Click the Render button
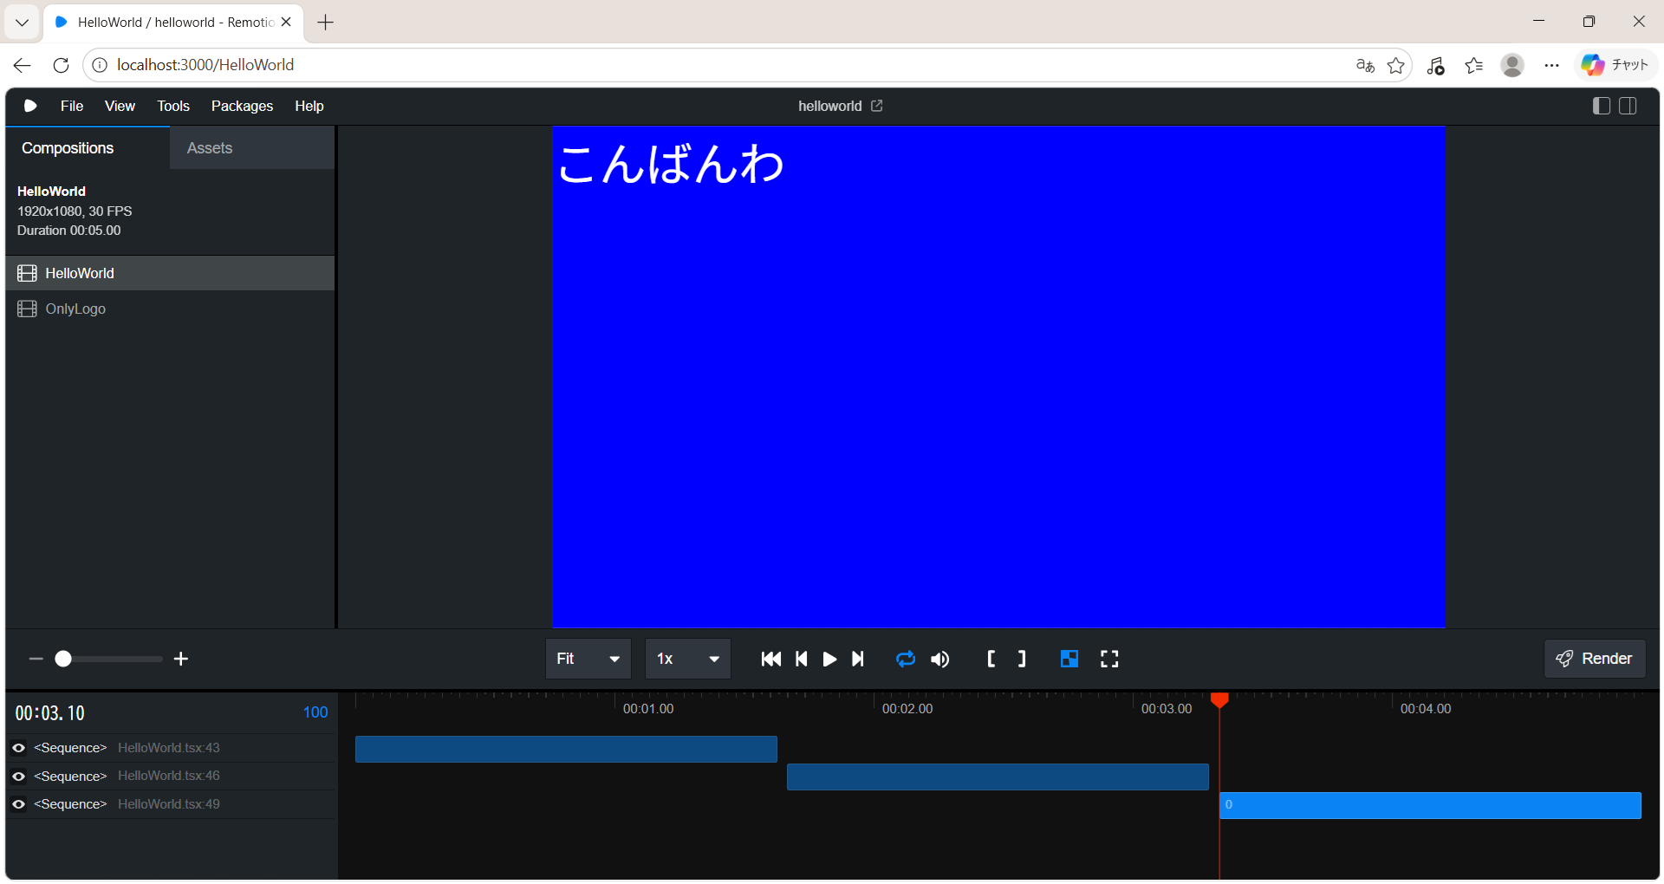 pos(1595,660)
